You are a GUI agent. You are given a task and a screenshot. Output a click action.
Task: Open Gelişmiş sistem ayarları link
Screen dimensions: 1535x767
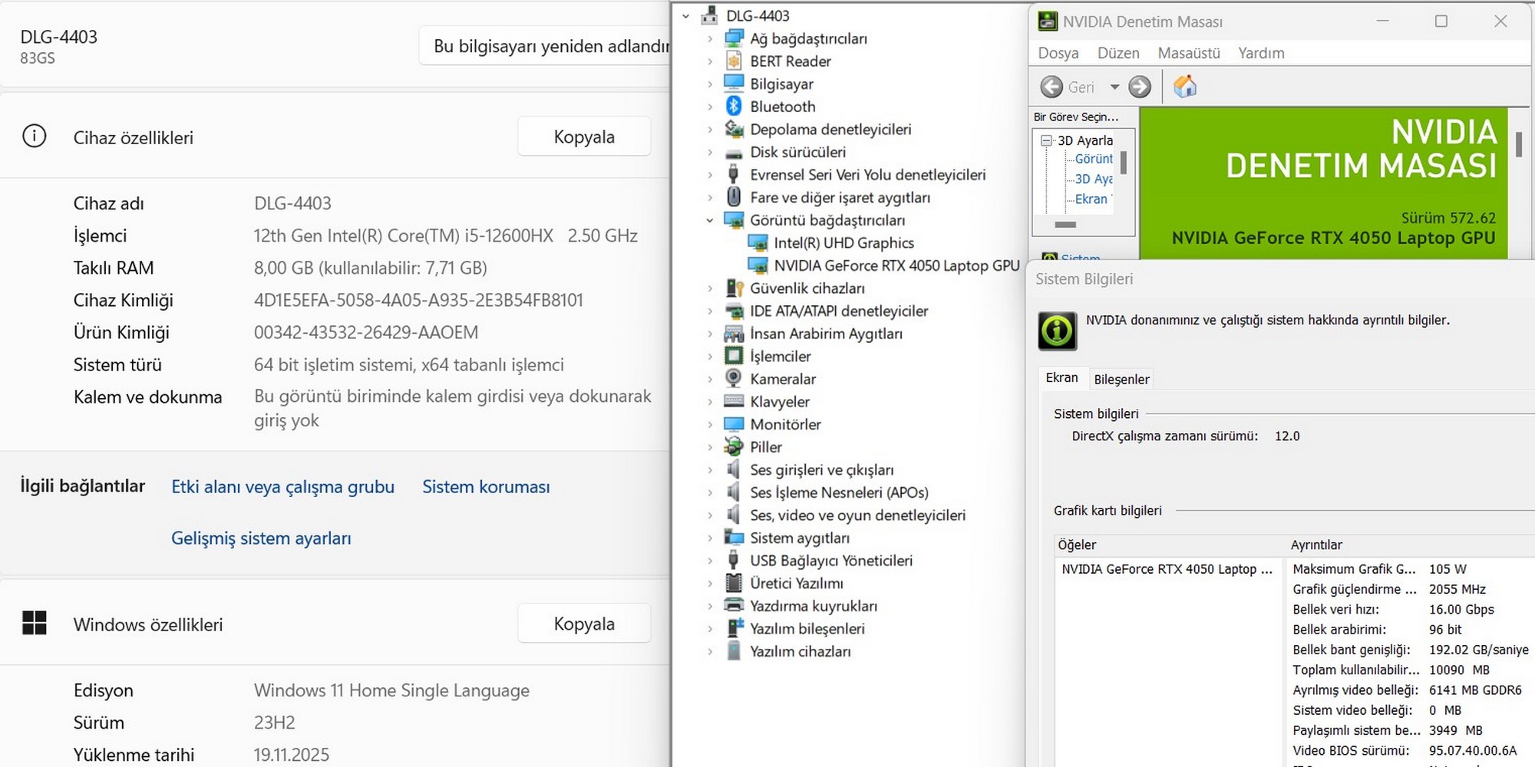[x=261, y=538]
